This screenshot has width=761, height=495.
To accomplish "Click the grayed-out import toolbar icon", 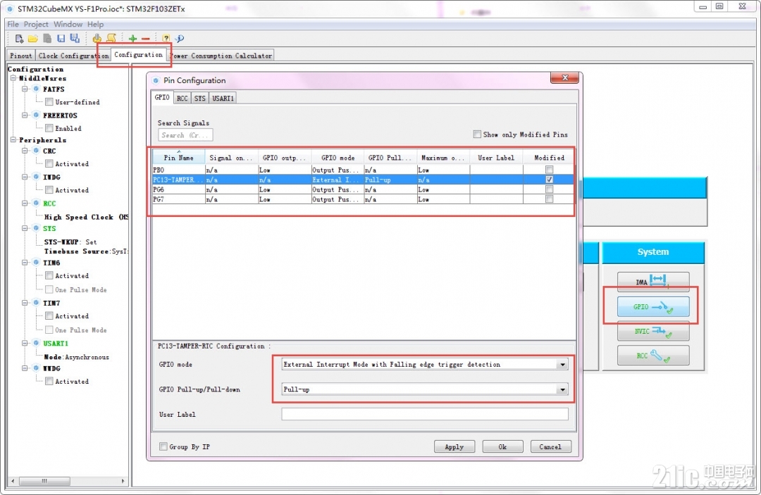I will [x=47, y=39].
